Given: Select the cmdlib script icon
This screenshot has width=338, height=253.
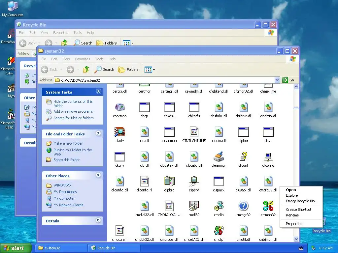Looking at the screenshot, I should [219, 206].
